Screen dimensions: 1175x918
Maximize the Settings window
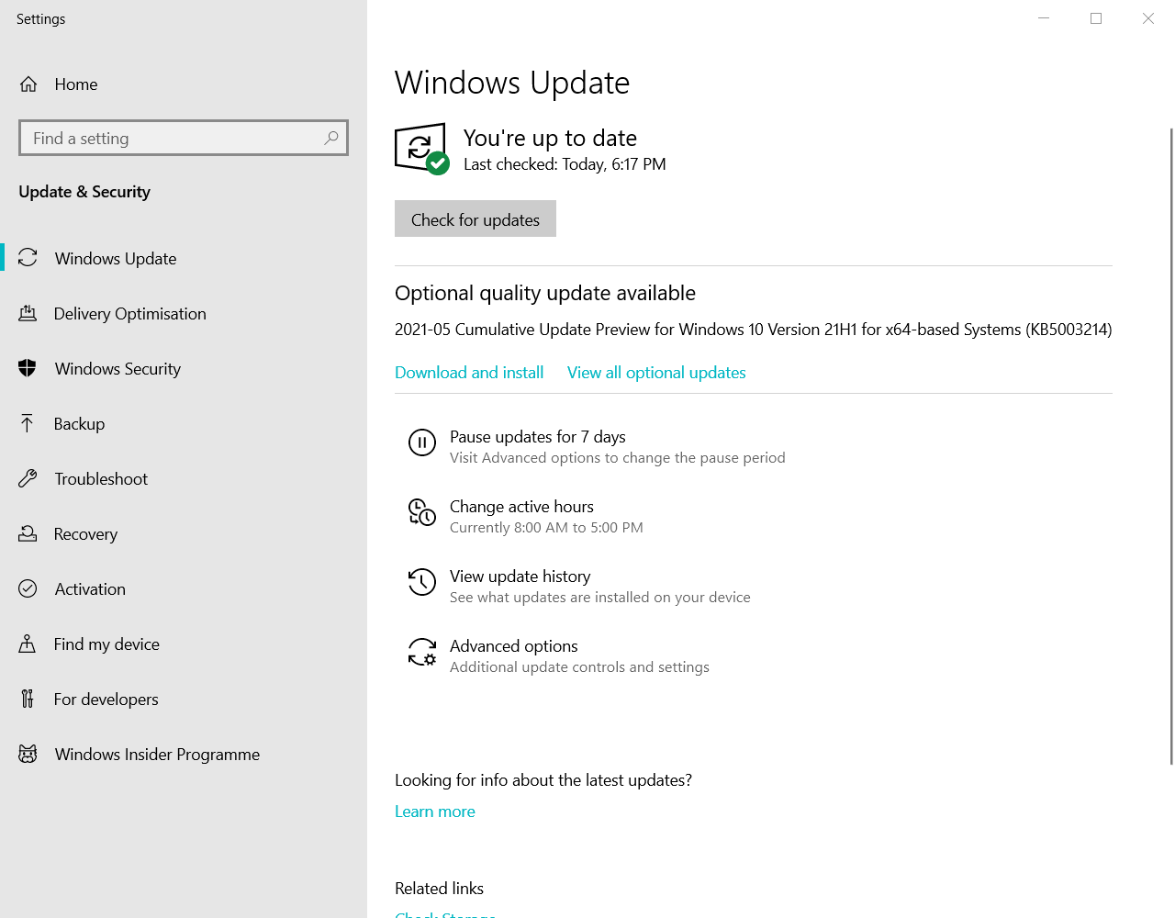coord(1096,18)
